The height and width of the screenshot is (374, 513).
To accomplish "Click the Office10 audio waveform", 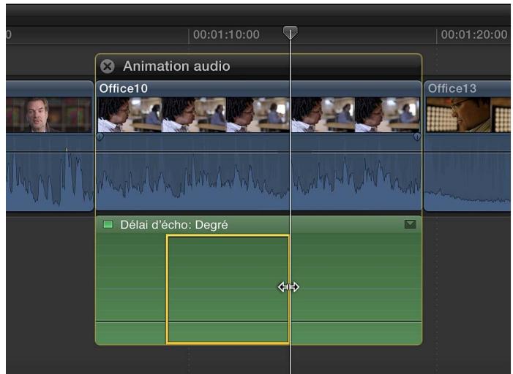I will (x=258, y=181).
